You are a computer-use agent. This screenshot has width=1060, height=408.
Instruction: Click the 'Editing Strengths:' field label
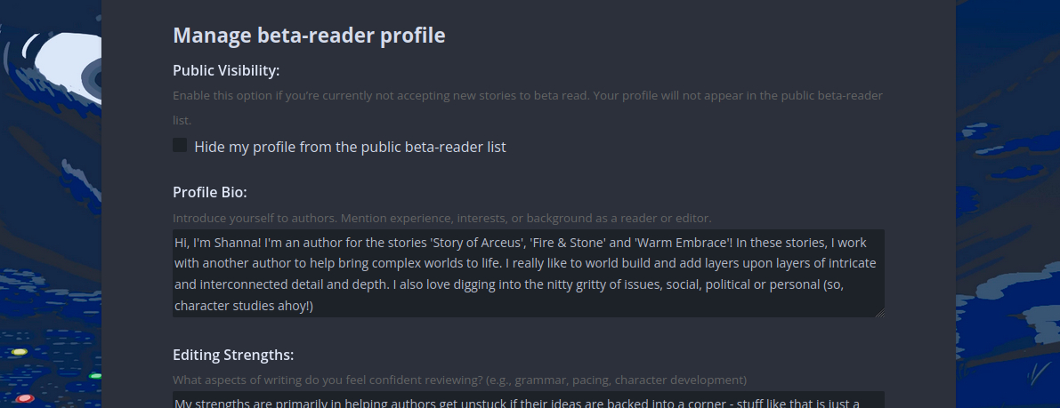[x=233, y=356]
